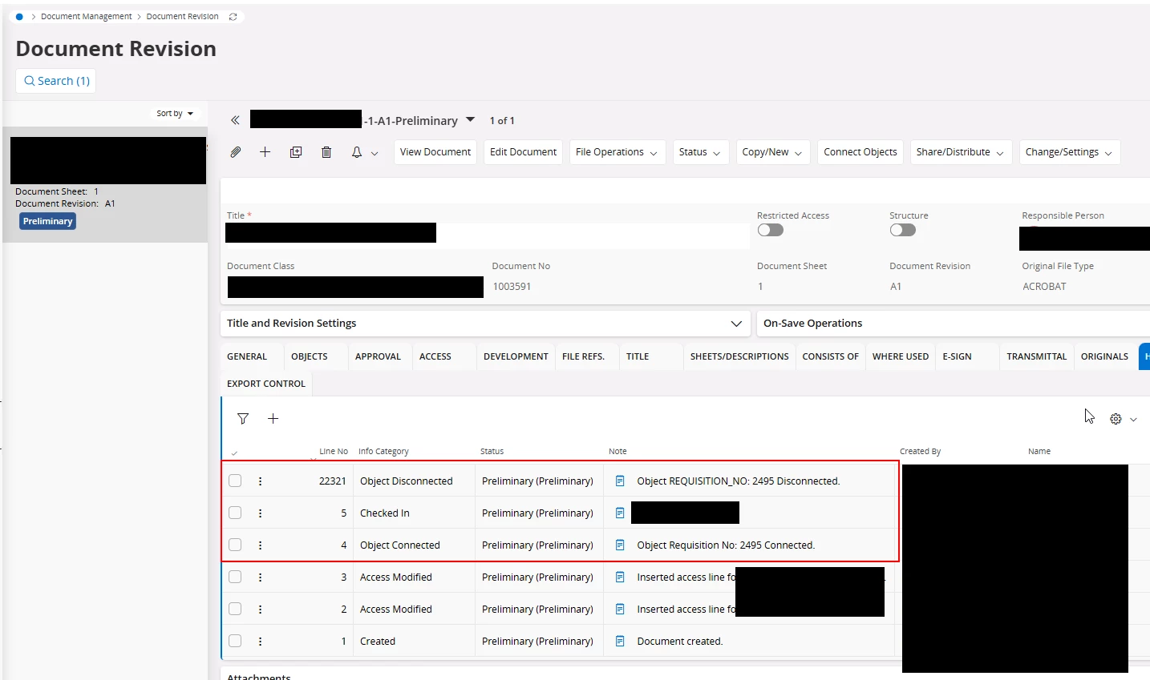Open the Share/Distribute dropdown
1150x680 pixels.
point(961,152)
